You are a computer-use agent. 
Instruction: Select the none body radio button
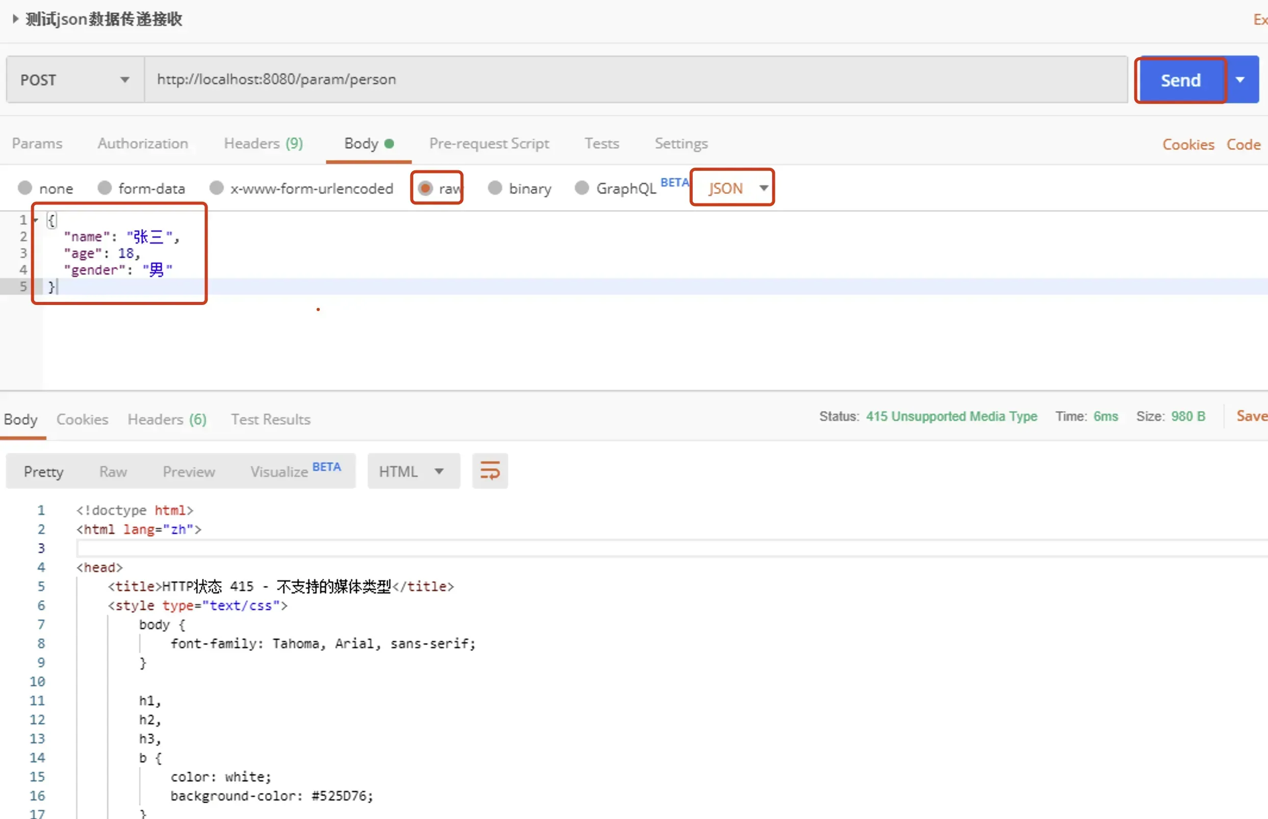pyautogui.click(x=25, y=188)
